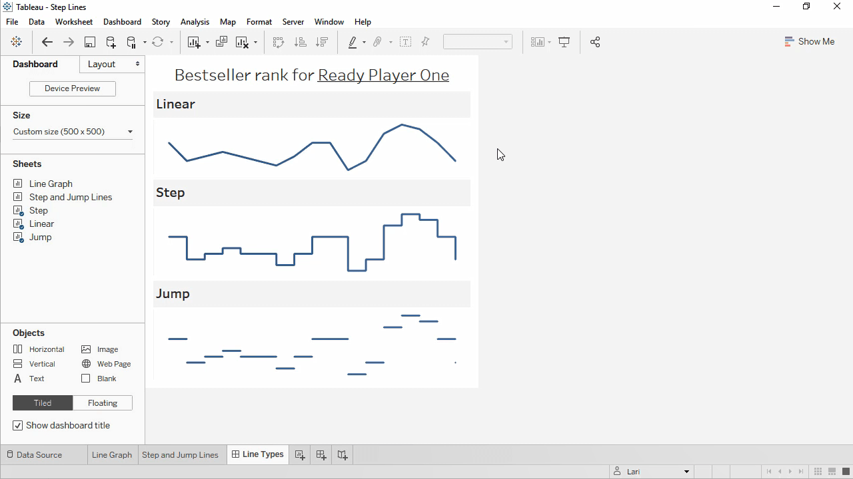Switch to the Step and Jump Lines tab
853x479 pixels.
180,455
